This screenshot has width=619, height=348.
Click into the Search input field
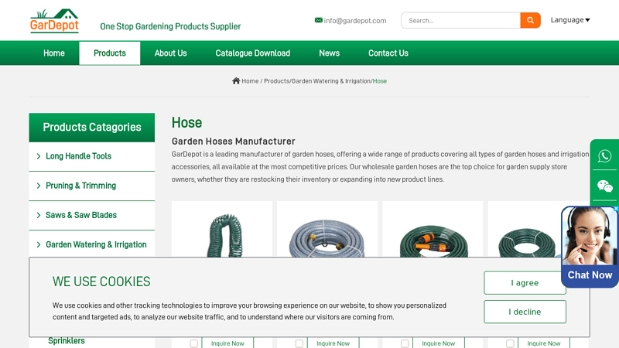point(460,20)
